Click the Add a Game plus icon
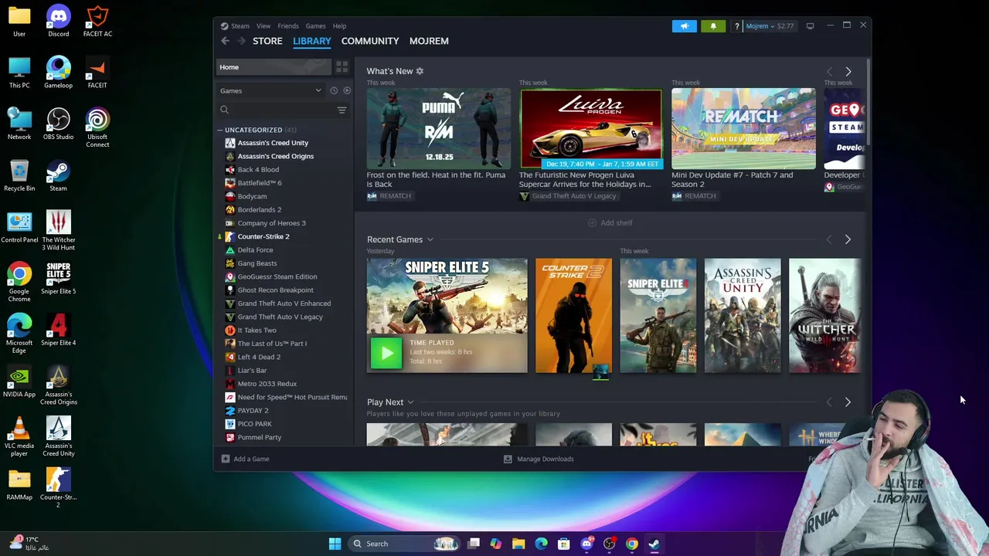Screen dimensions: 989x556 [x=226, y=459]
